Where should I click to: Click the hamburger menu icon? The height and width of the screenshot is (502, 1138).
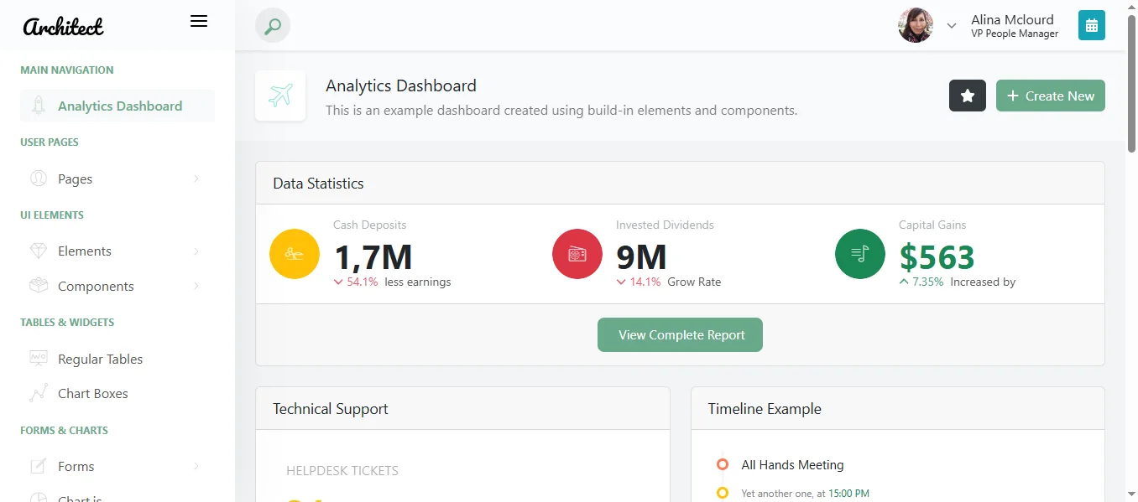pos(199,21)
